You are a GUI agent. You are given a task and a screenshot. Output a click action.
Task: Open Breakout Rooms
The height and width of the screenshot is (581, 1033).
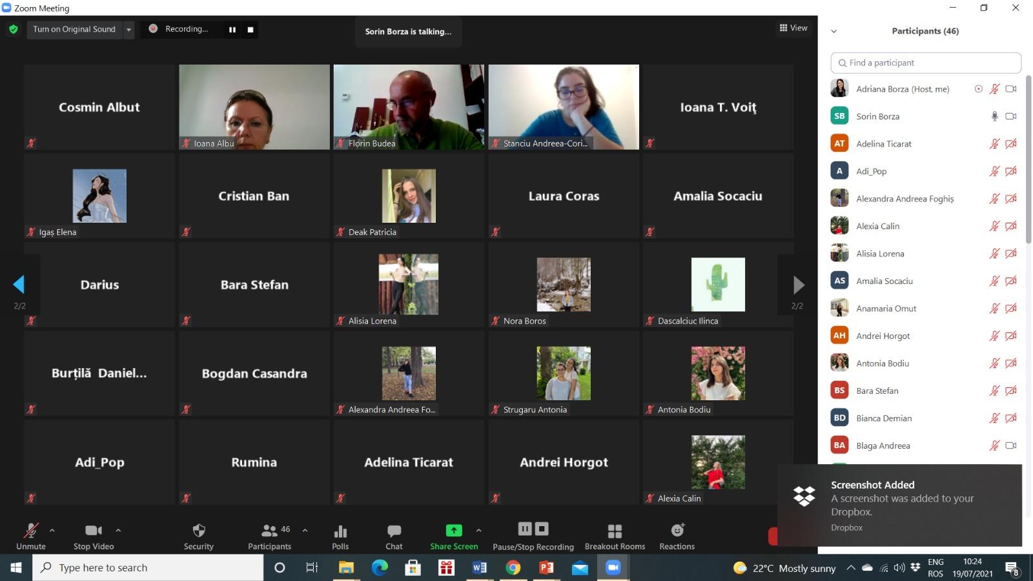pyautogui.click(x=615, y=531)
